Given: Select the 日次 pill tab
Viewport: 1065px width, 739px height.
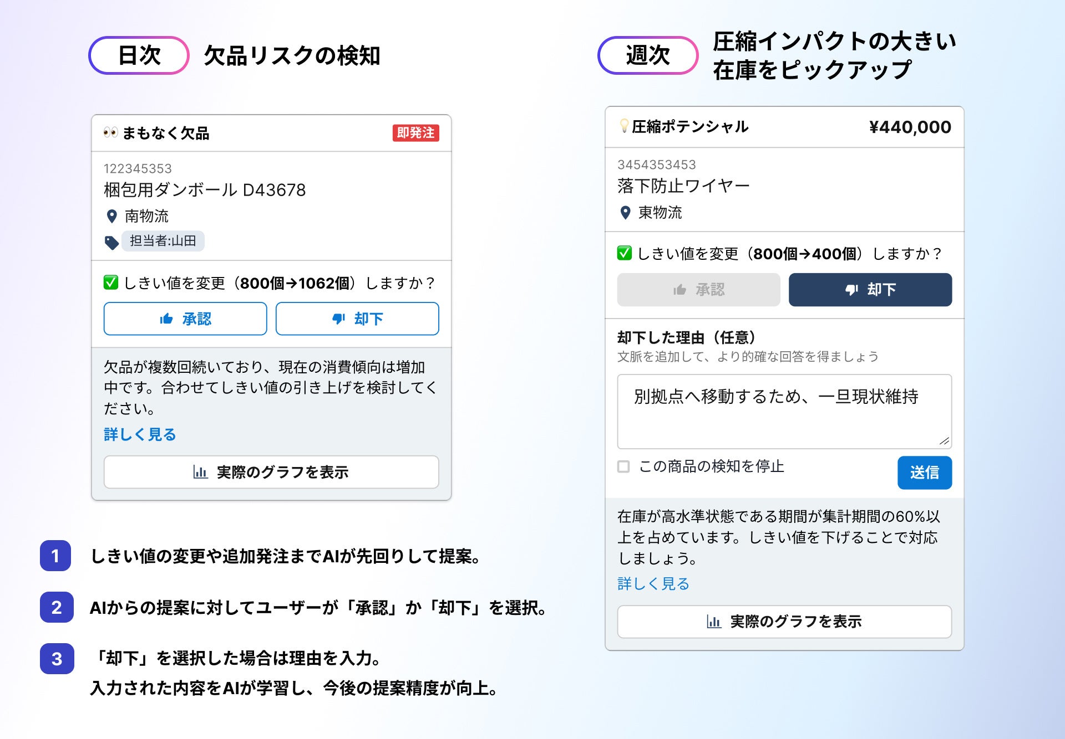Looking at the screenshot, I should click(139, 55).
